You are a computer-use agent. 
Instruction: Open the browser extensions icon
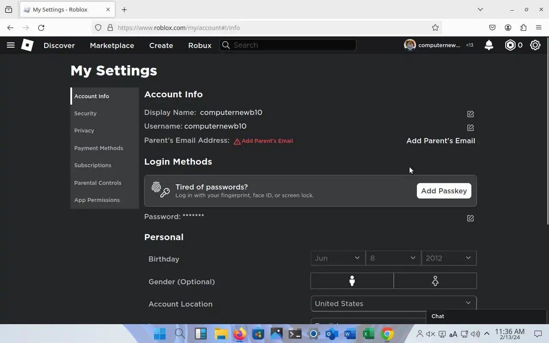pos(523,27)
